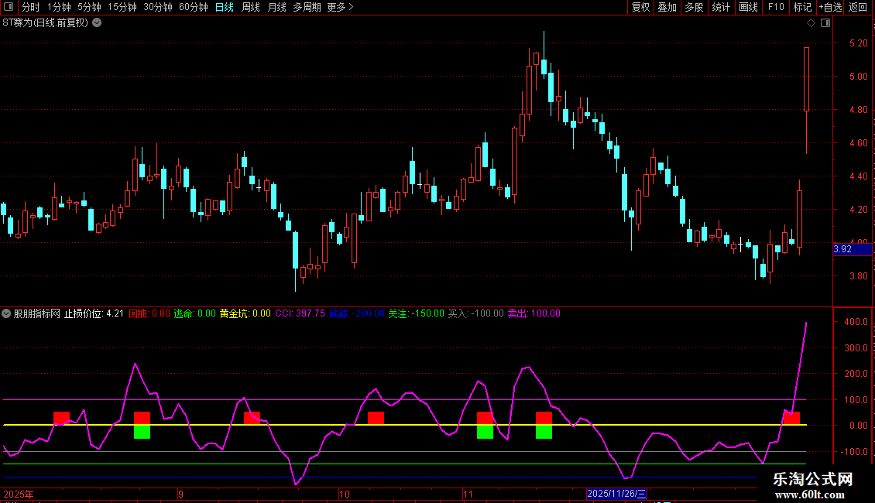Image resolution: width=875 pixels, height=503 pixels.
Task: Expand the ST赛为 chart title dropdown
Action: (x=97, y=22)
